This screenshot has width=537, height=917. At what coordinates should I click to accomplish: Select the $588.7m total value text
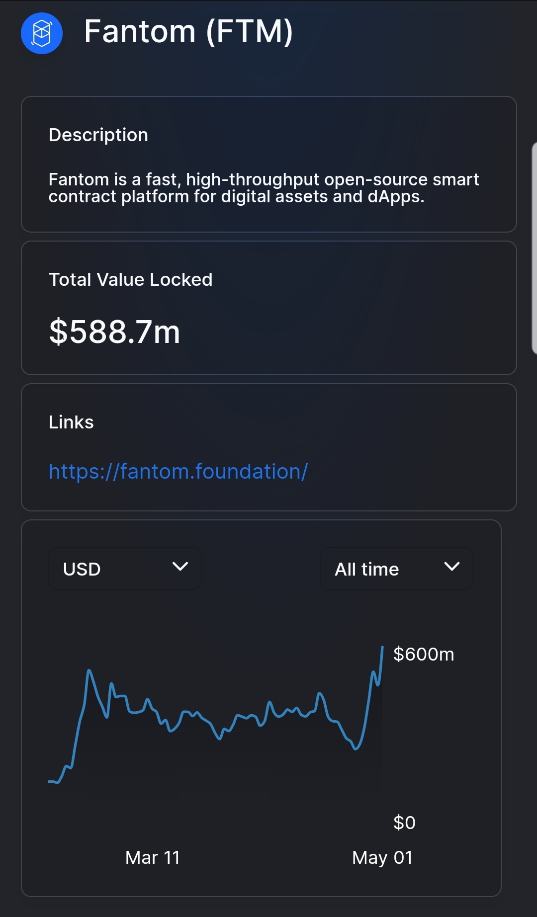(x=114, y=332)
